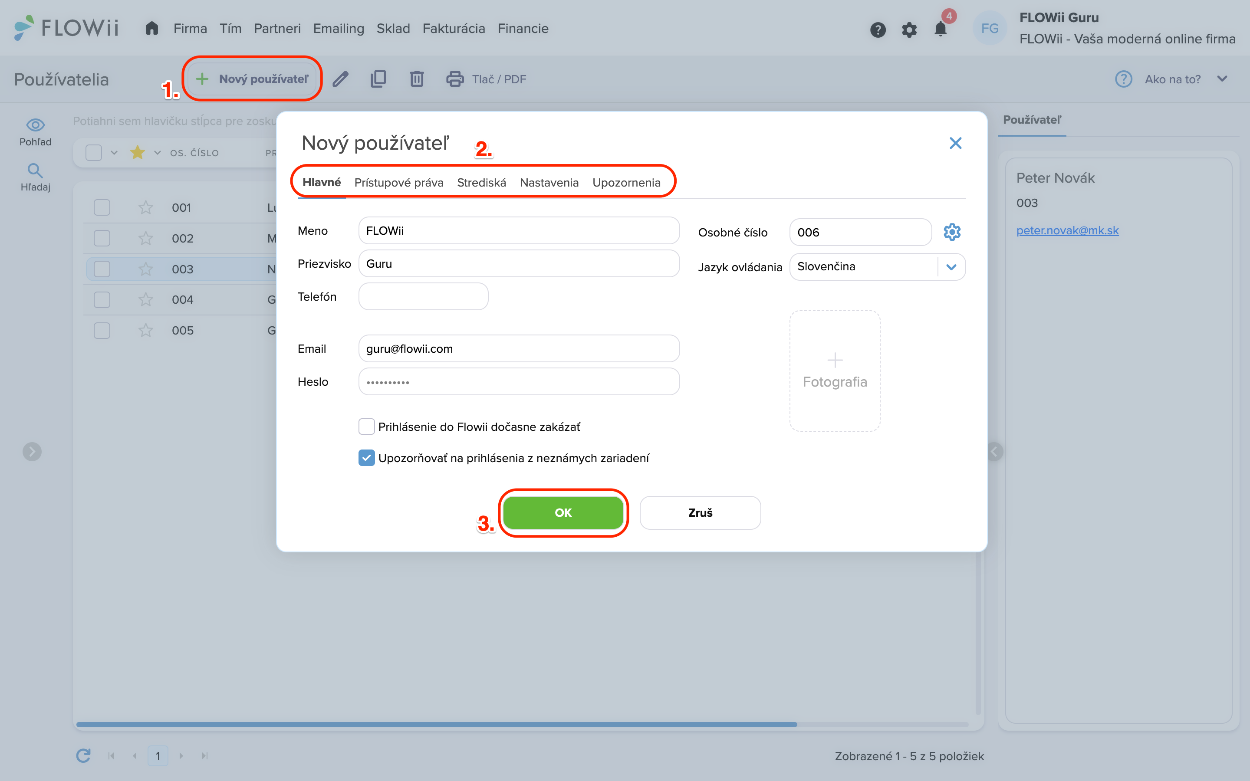The image size is (1250, 781).
Task: Collapse the right detail panel arrow
Action: 994,452
